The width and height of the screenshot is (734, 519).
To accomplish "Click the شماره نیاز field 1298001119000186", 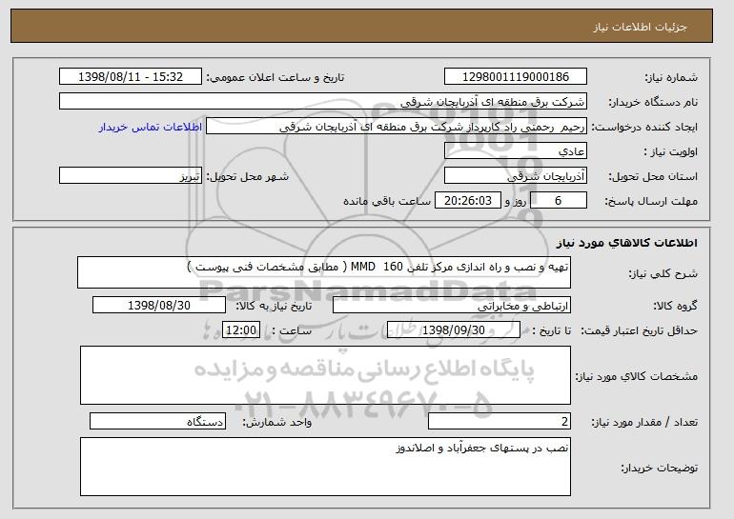I will coord(516,77).
